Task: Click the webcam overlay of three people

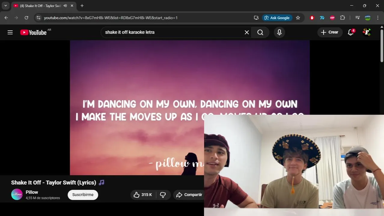Action: [294, 165]
